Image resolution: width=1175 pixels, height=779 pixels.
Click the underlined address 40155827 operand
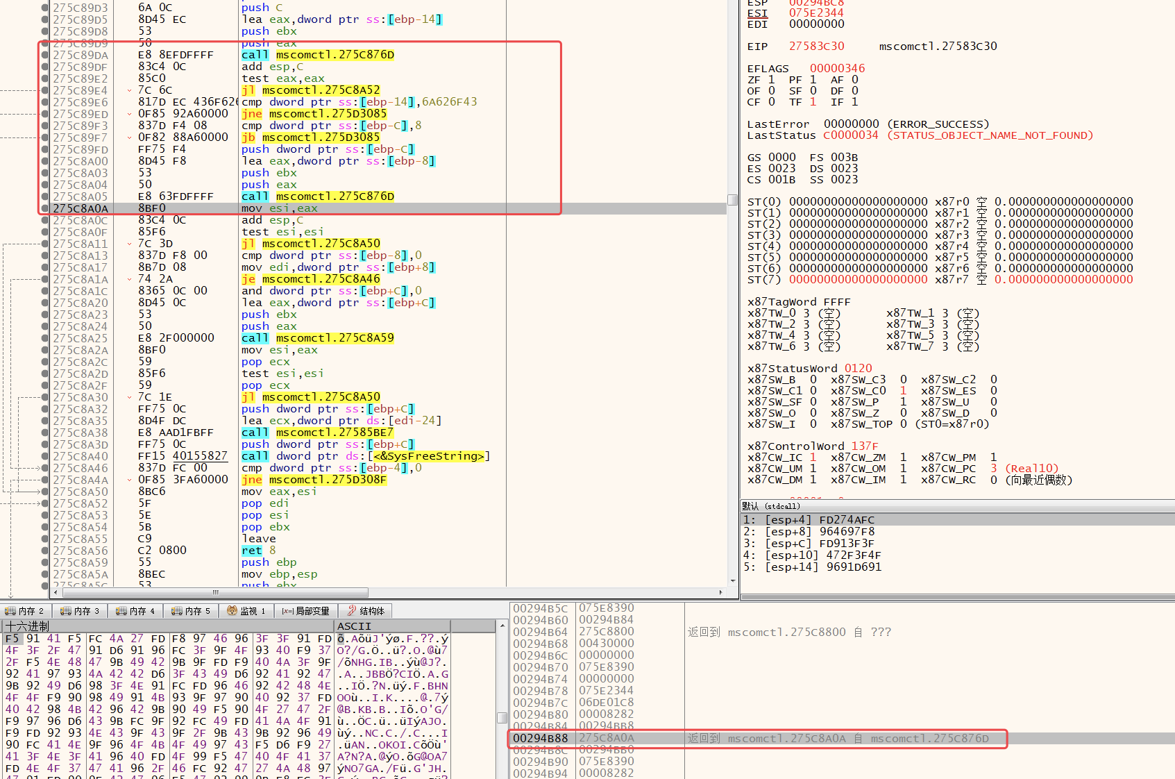(200, 456)
